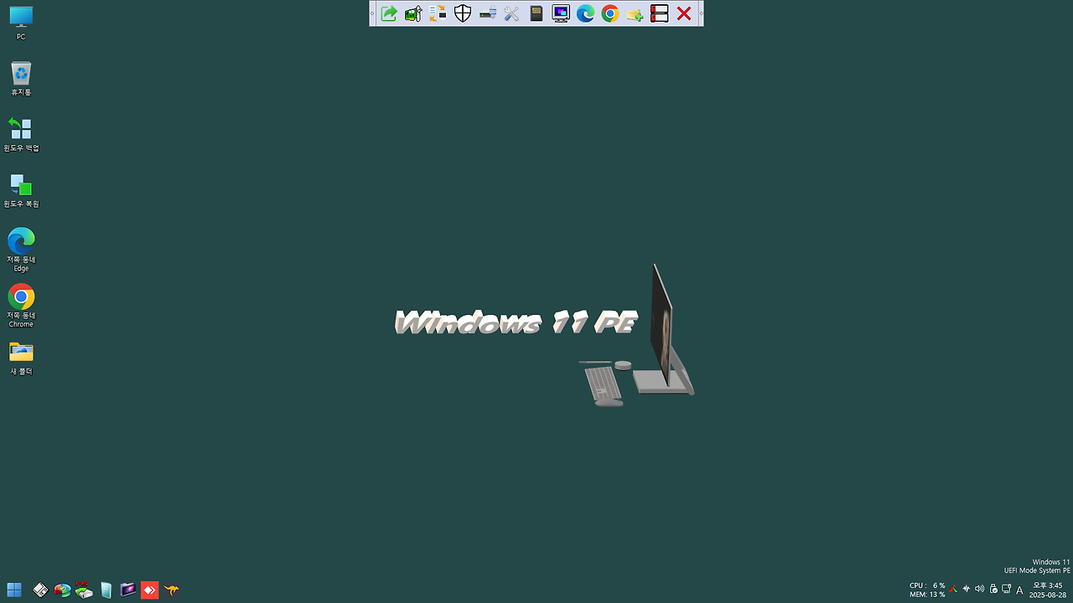Viewport: 1073px width, 603px height.
Task: Launch the FS drive capture taskbar app
Action: click(84, 590)
